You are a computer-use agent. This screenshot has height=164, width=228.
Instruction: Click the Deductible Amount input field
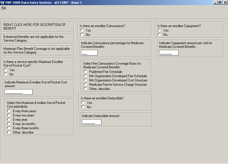click(x=91, y=122)
